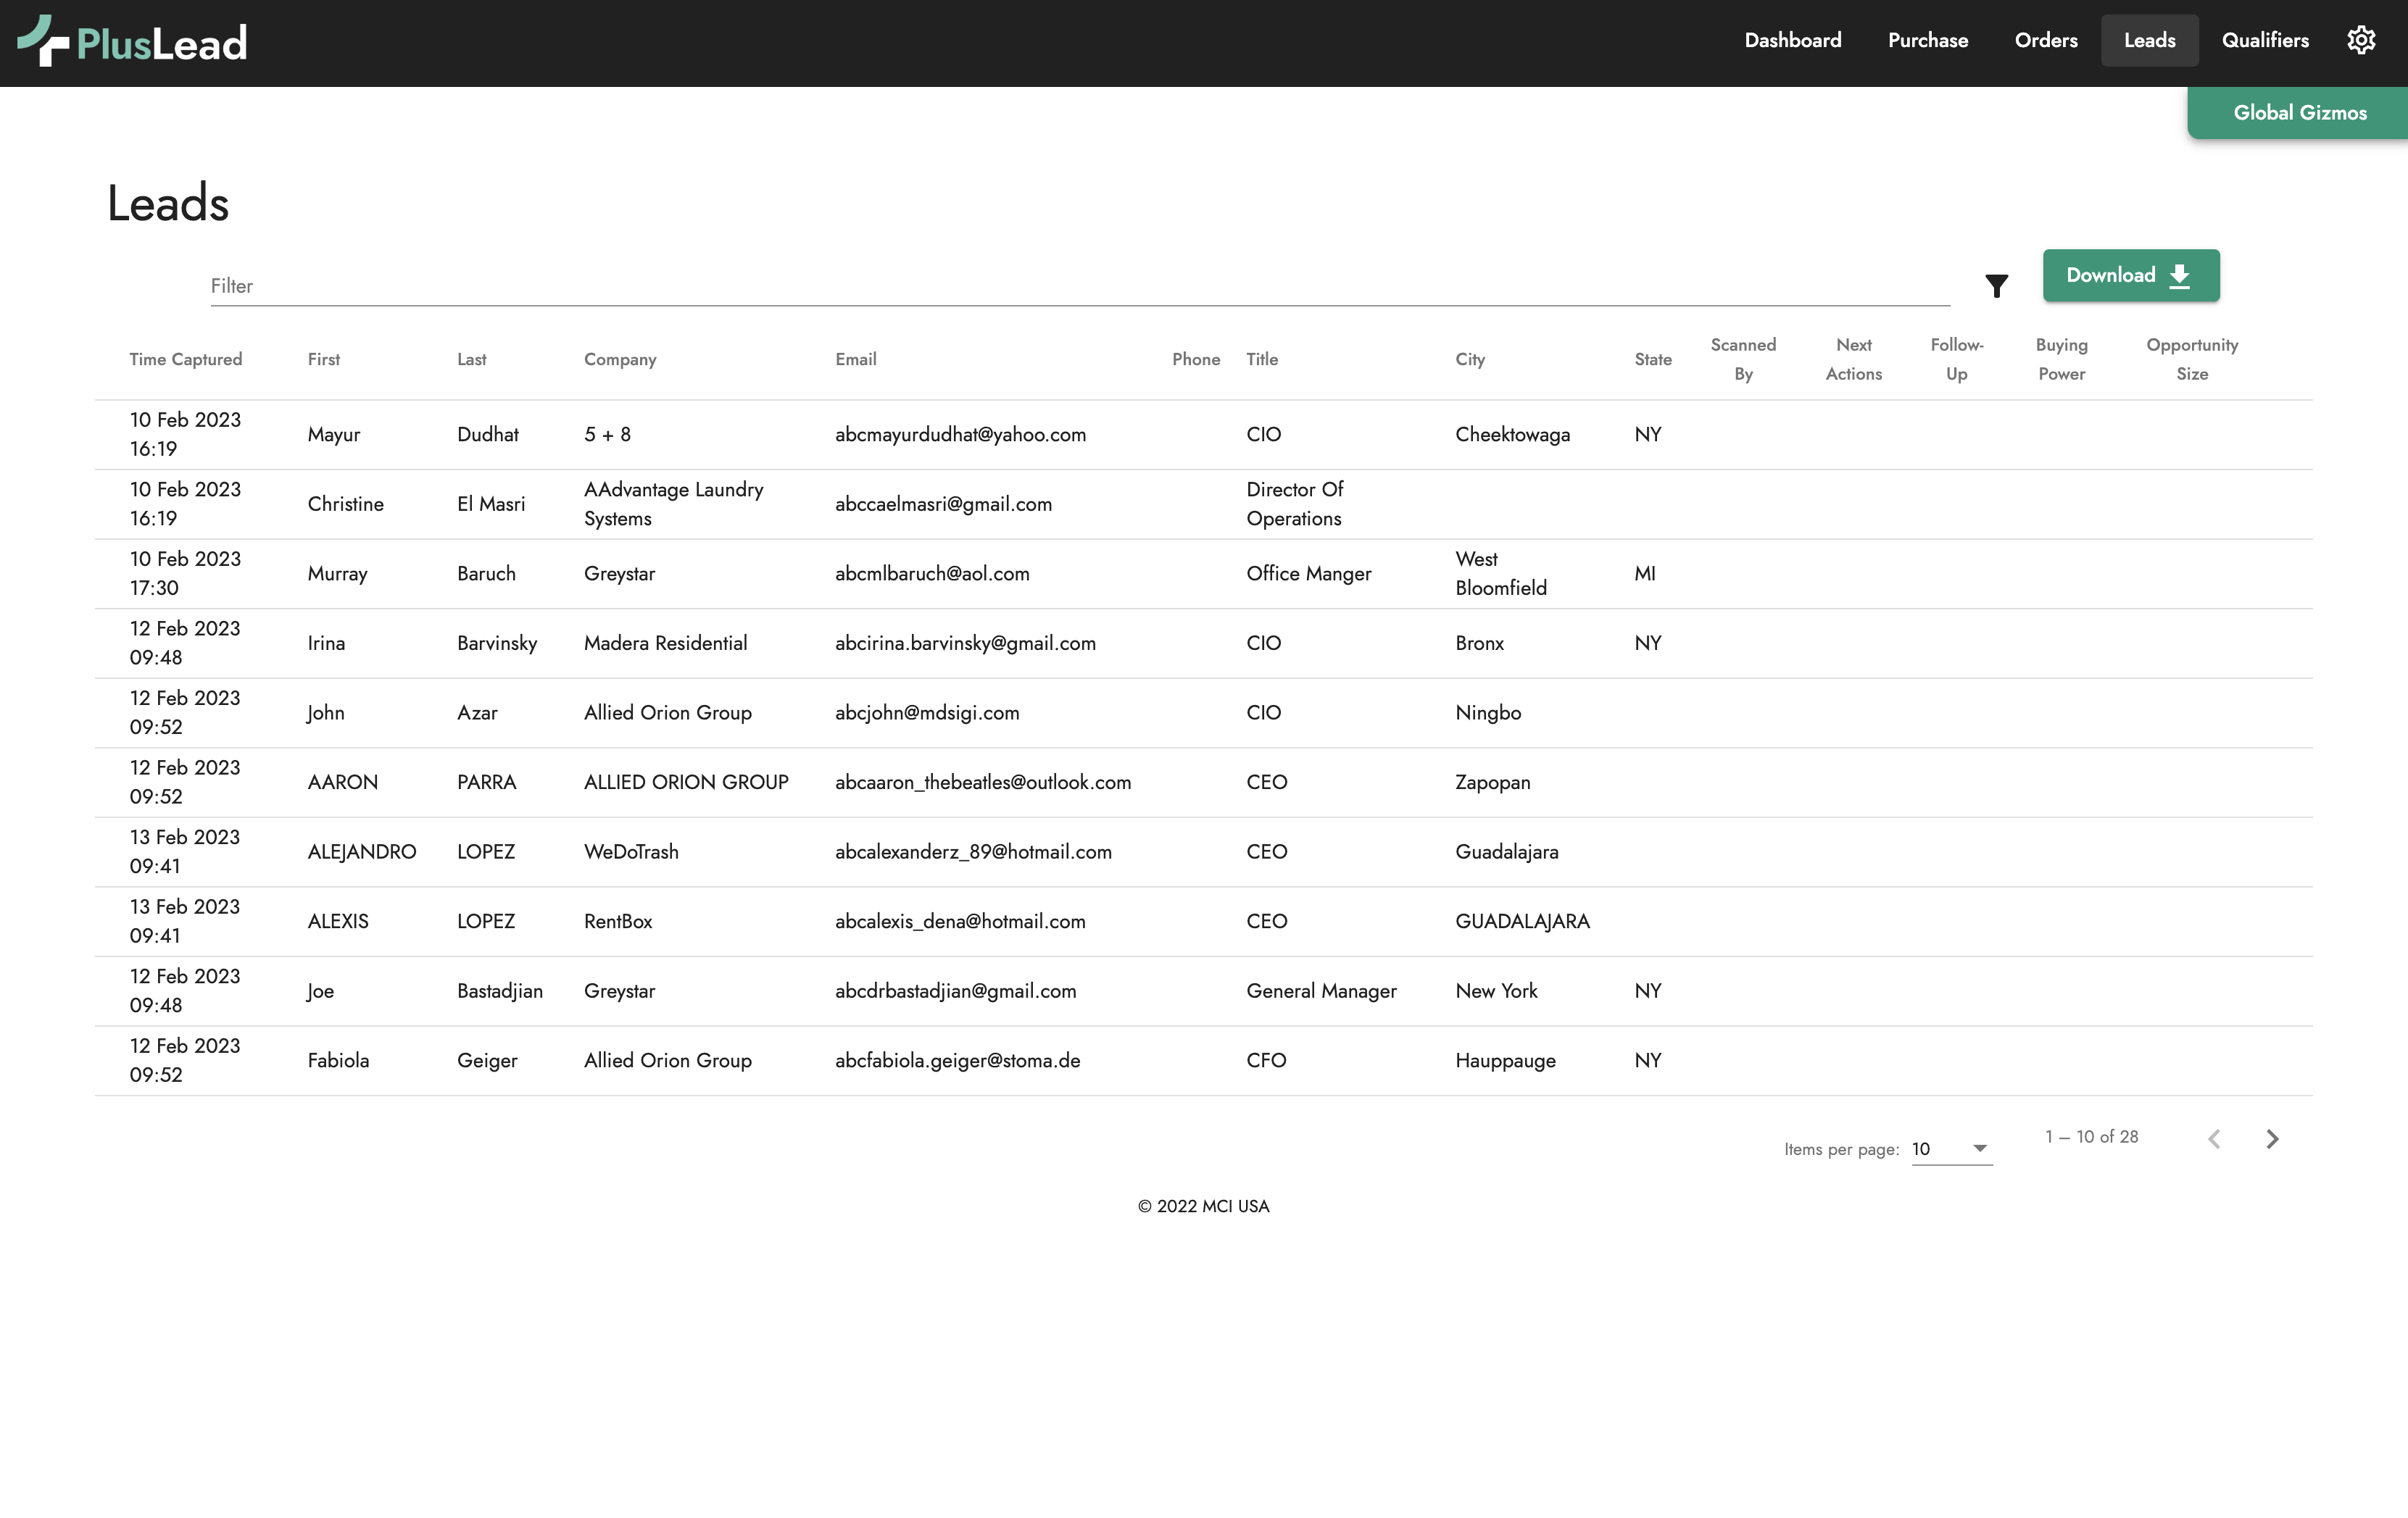
Task: Click the Buying Power column header
Action: point(2060,359)
